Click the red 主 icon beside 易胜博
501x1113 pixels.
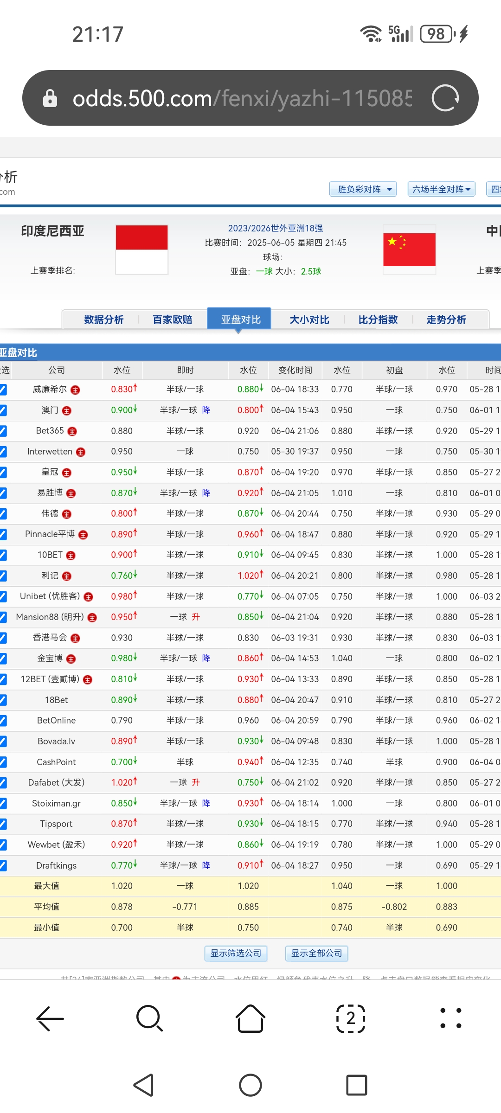coord(71,493)
